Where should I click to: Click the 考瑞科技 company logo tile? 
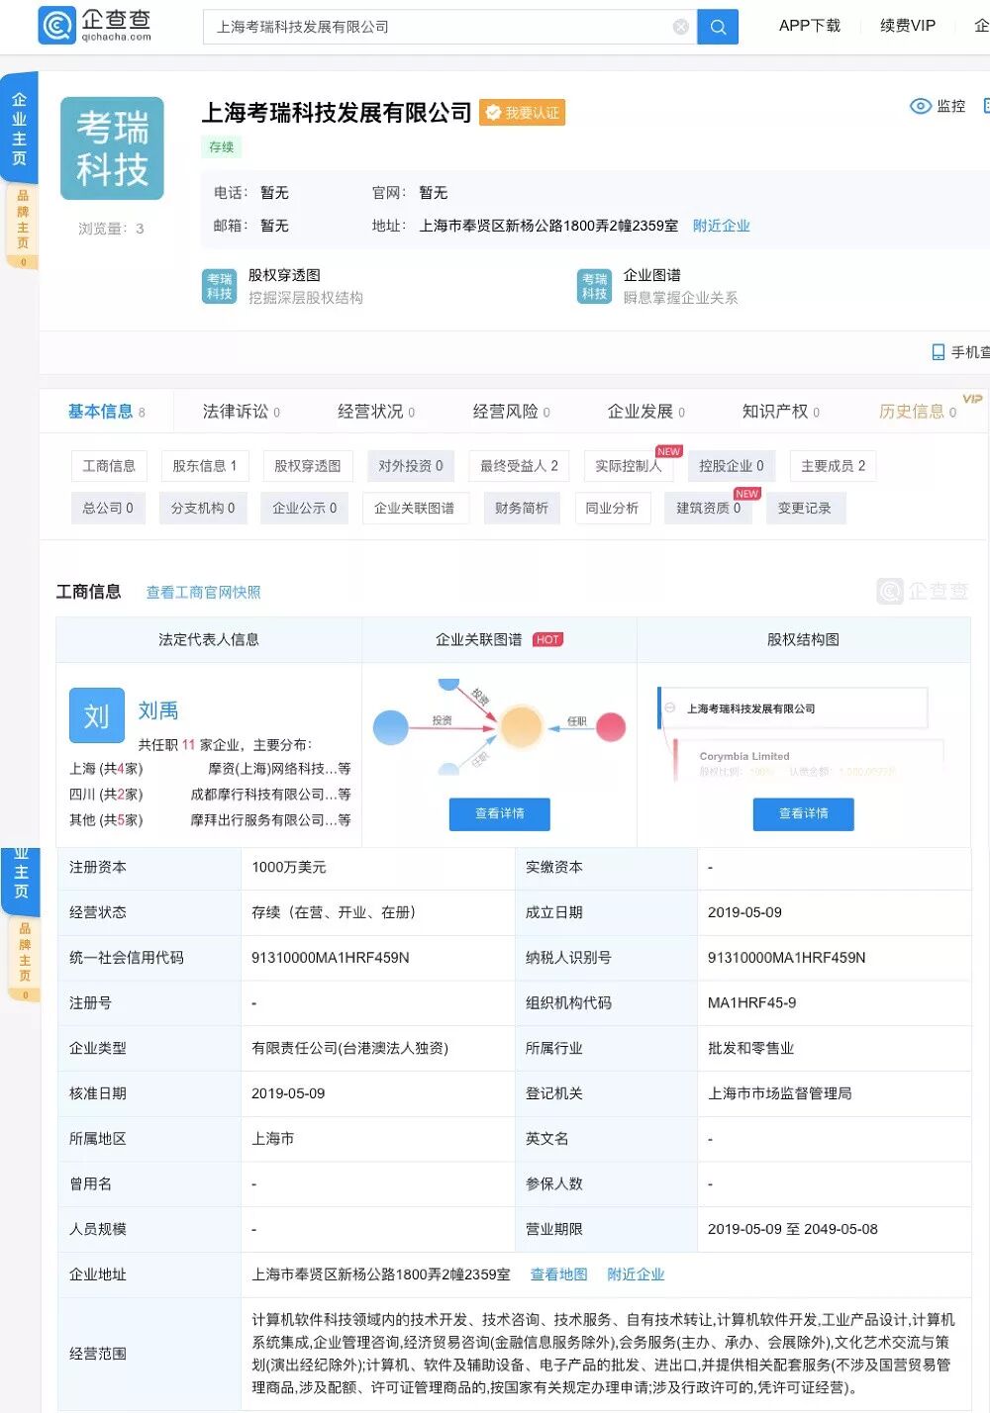112,148
